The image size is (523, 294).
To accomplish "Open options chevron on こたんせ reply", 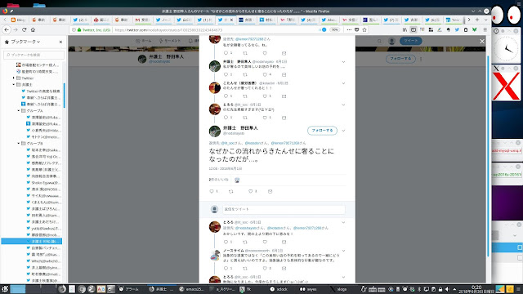I will point(343,83).
